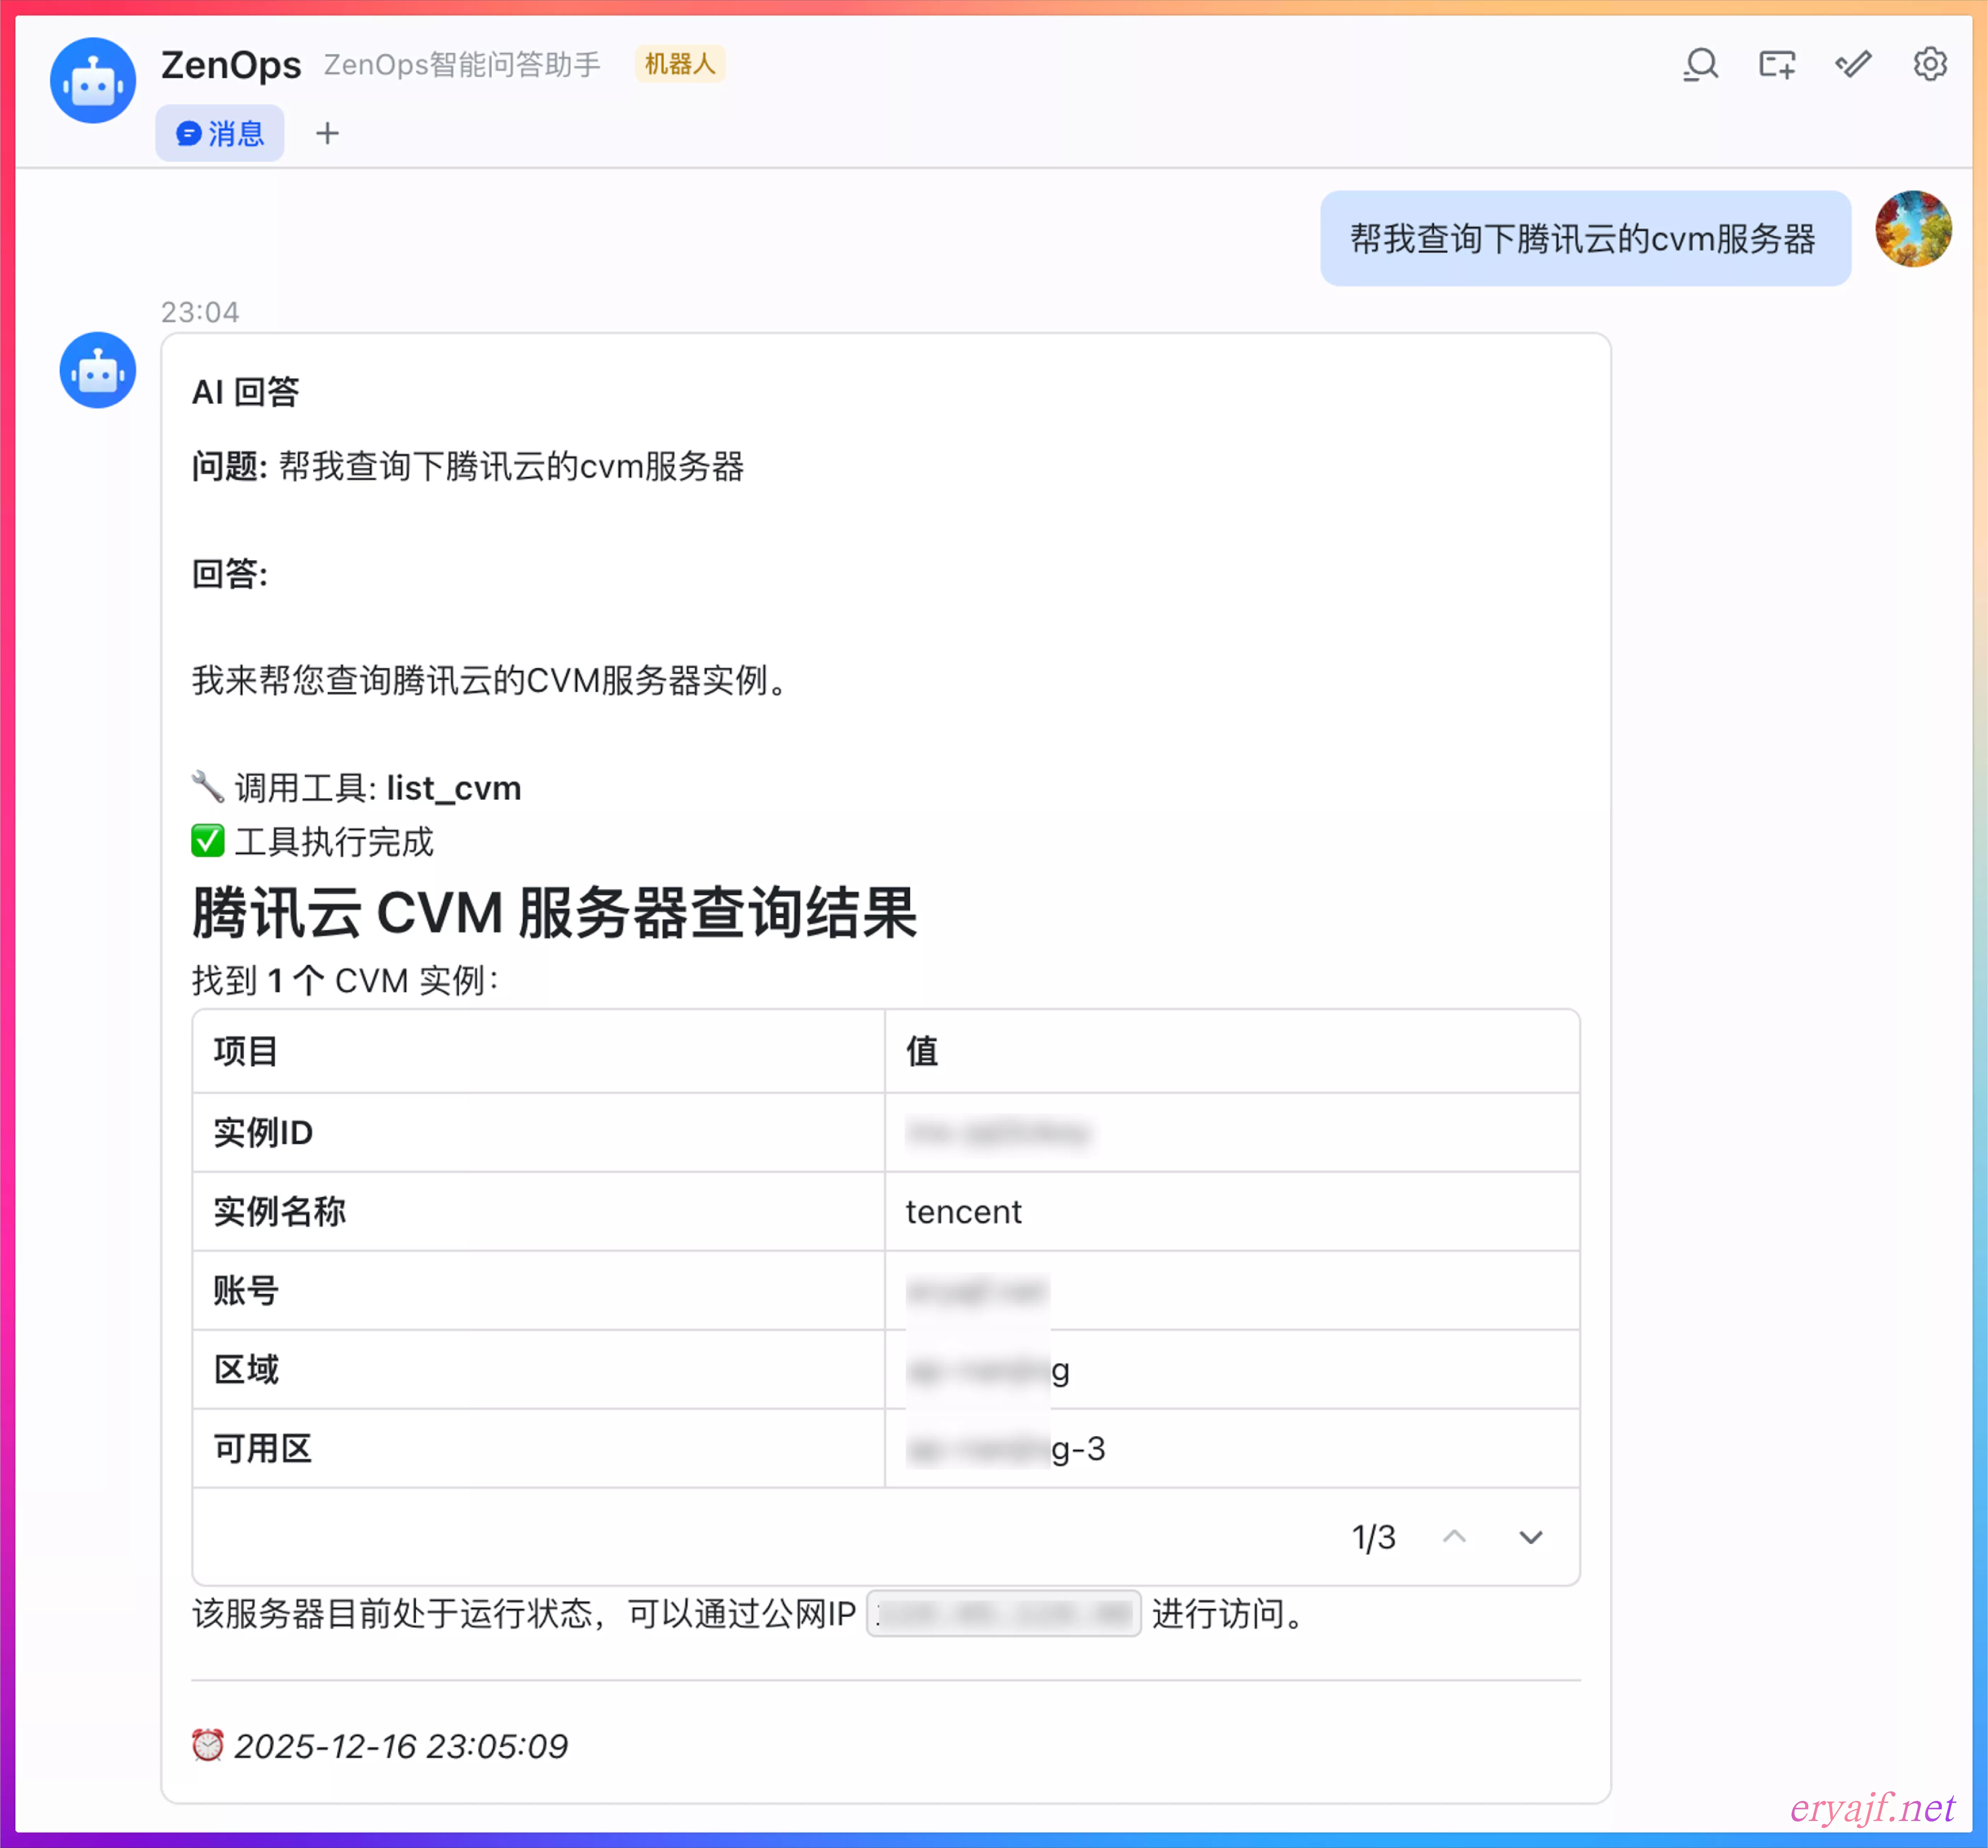This screenshot has height=1848, width=1988.
Task: Click the 1/3 page indicator
Action: [x=1373, y=1537]
